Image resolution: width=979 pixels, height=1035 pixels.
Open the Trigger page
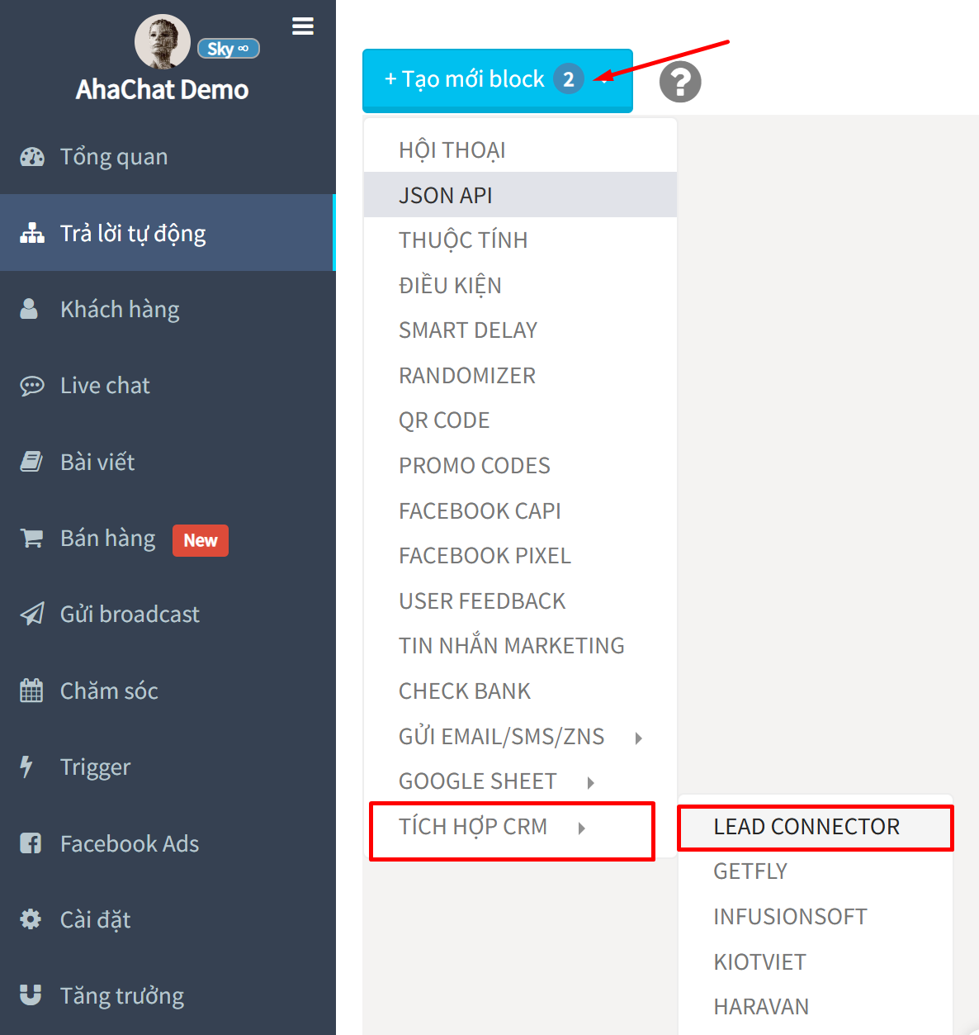coord(168,767)
